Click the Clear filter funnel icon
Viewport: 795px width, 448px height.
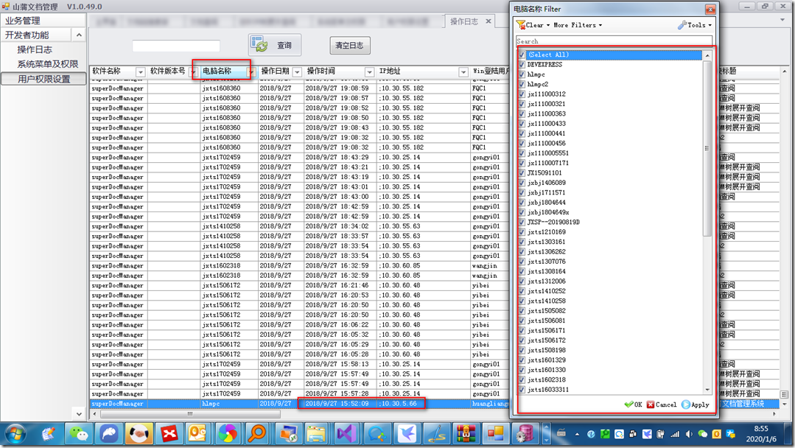pyautogui.click(x=521, y=25)
